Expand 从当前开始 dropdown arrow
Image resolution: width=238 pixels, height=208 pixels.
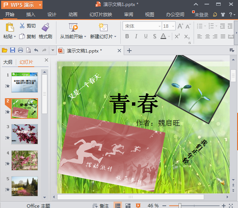tap(85, 36)
